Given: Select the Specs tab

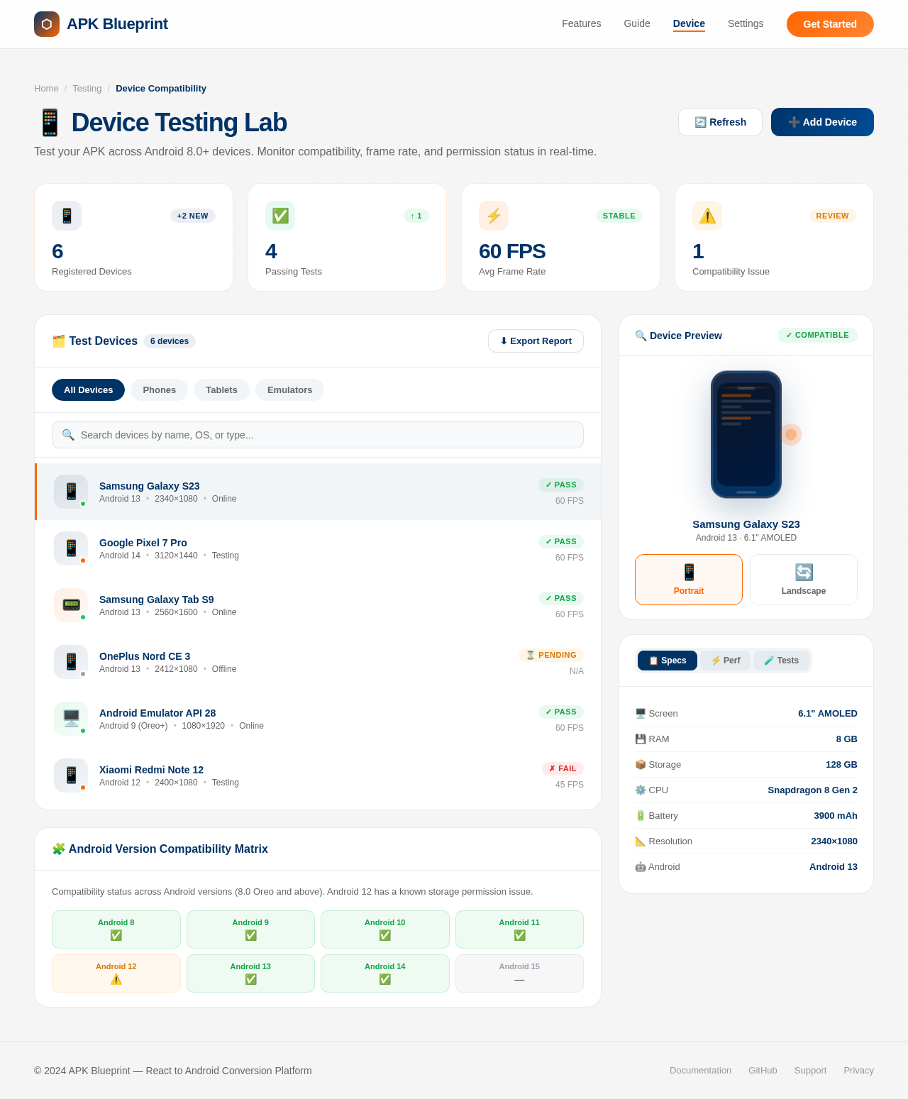Looking at the screenshot, I should (667, 661).
